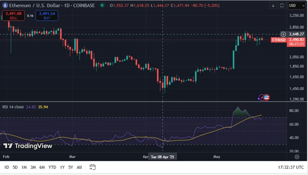Click the Mar label on time axis

coord(72,157)
